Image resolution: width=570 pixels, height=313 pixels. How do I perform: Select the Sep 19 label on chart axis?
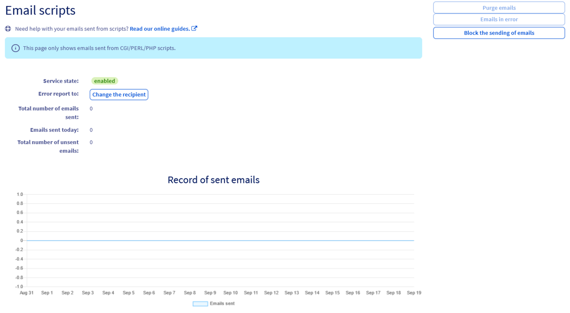pyautogui.click(x=414, y=293)
